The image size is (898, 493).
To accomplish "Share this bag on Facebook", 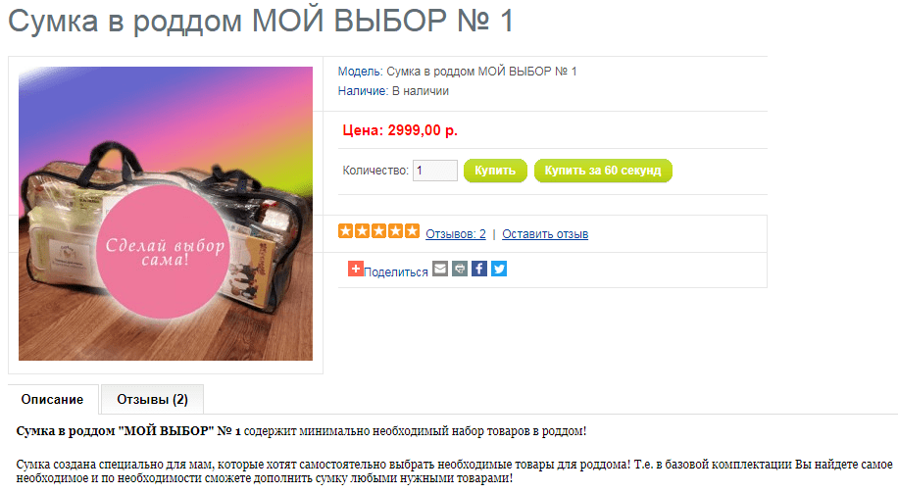I will click(479, 268).
